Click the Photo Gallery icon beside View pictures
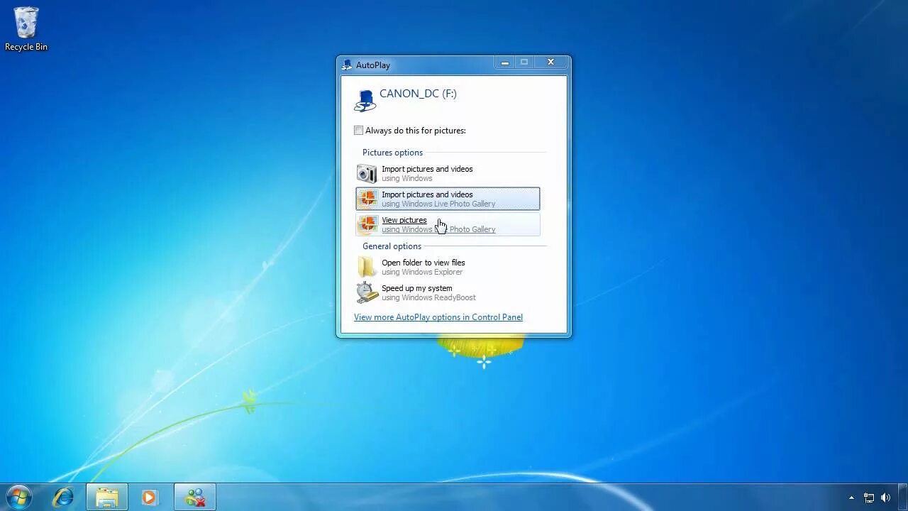 (x=367, y=224)
